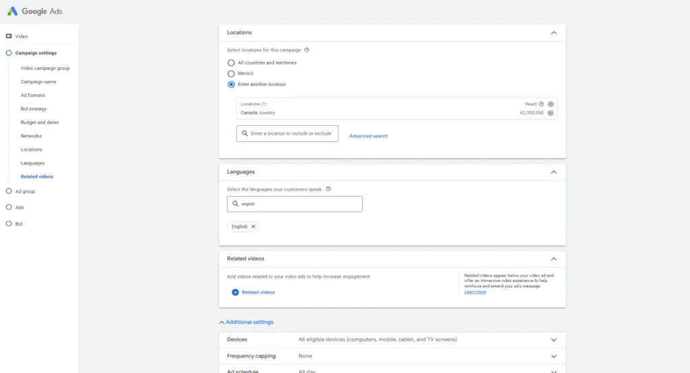Open Advanced search link

pos(369,136)
